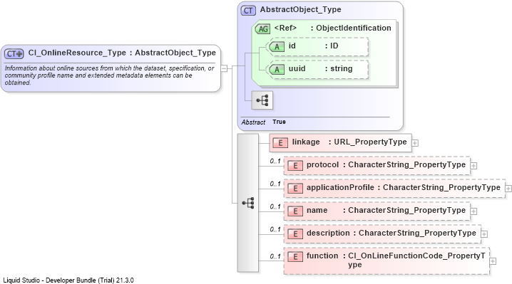
Task: Click the protocol element name
Action: [x=322, y=165]
